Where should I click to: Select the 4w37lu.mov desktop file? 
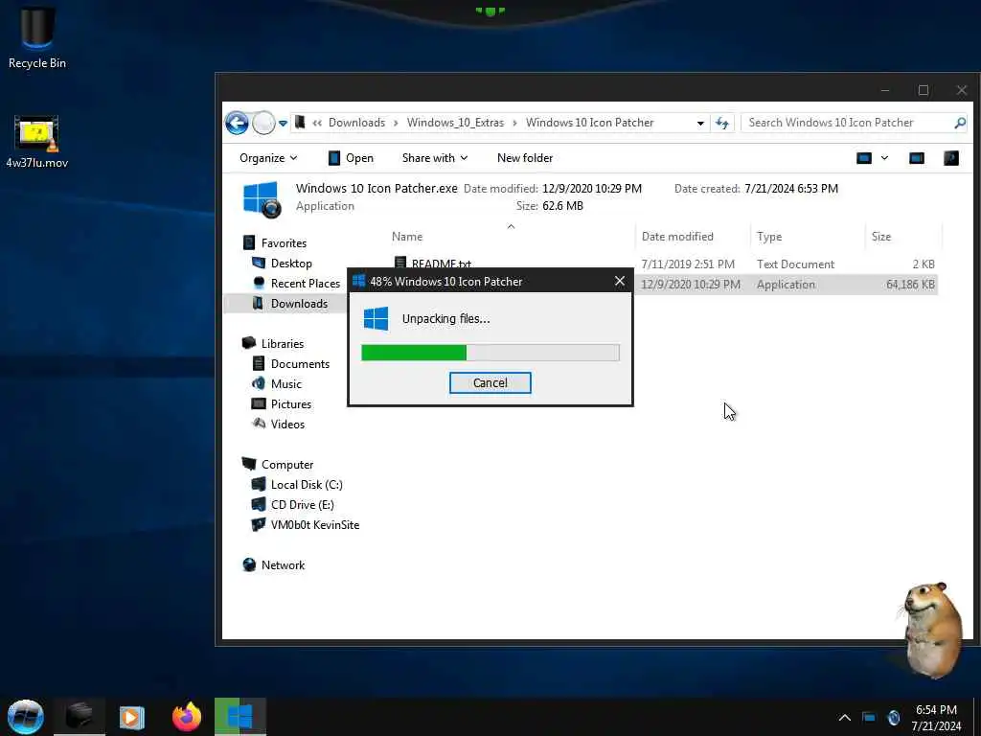tap(37, 143)
